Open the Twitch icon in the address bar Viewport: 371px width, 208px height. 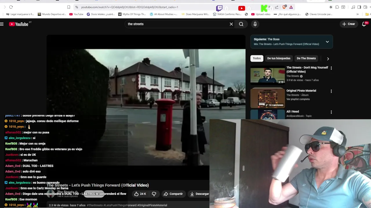[219, 8]
